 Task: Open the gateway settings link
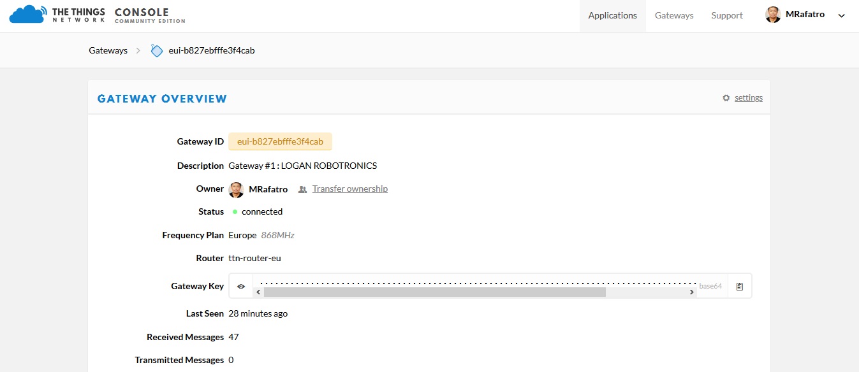748,98
